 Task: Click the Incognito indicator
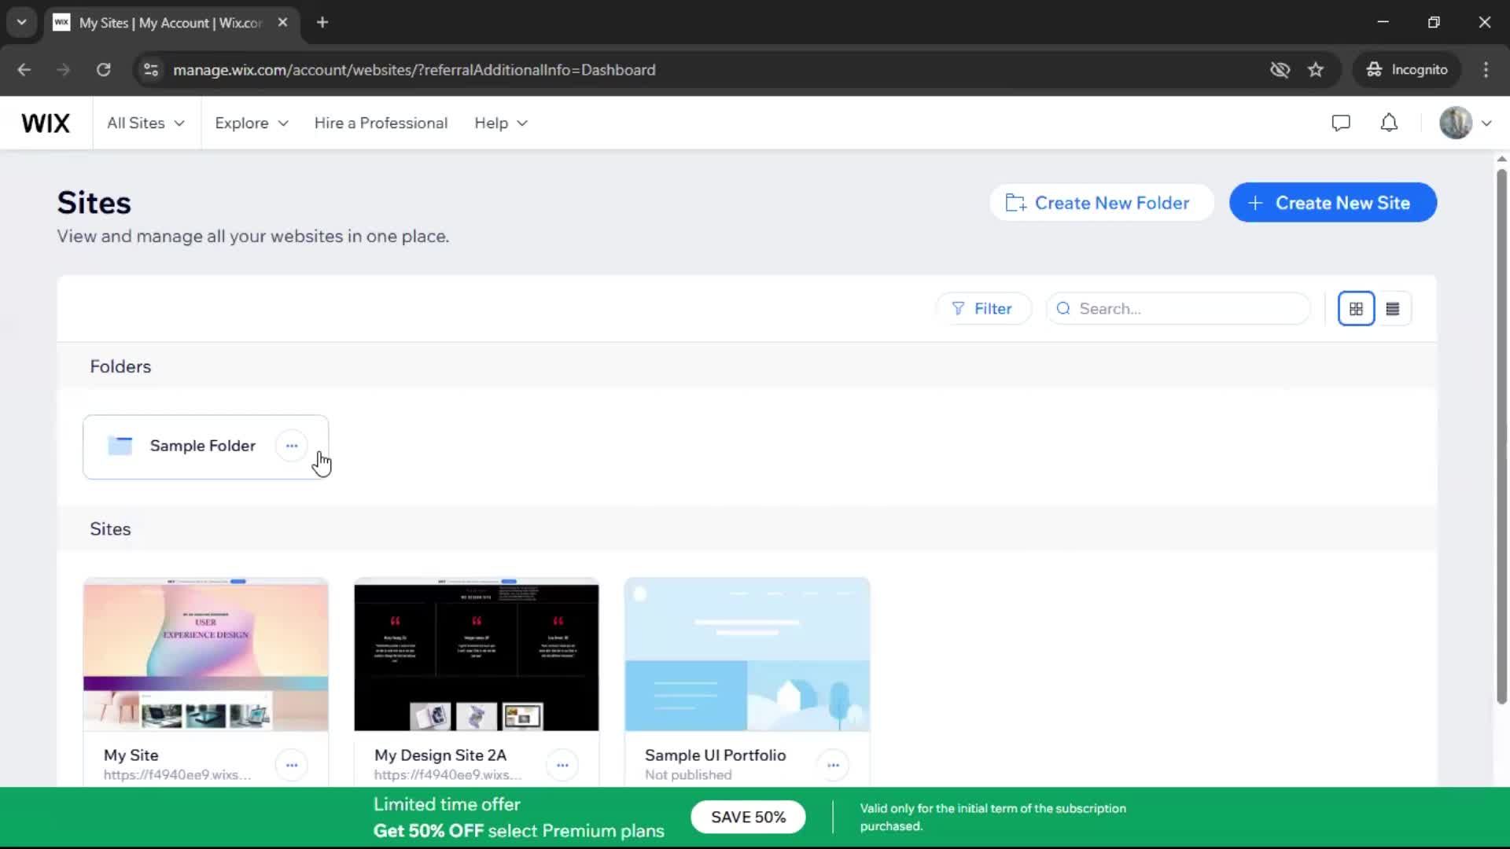click(1407, 70)
